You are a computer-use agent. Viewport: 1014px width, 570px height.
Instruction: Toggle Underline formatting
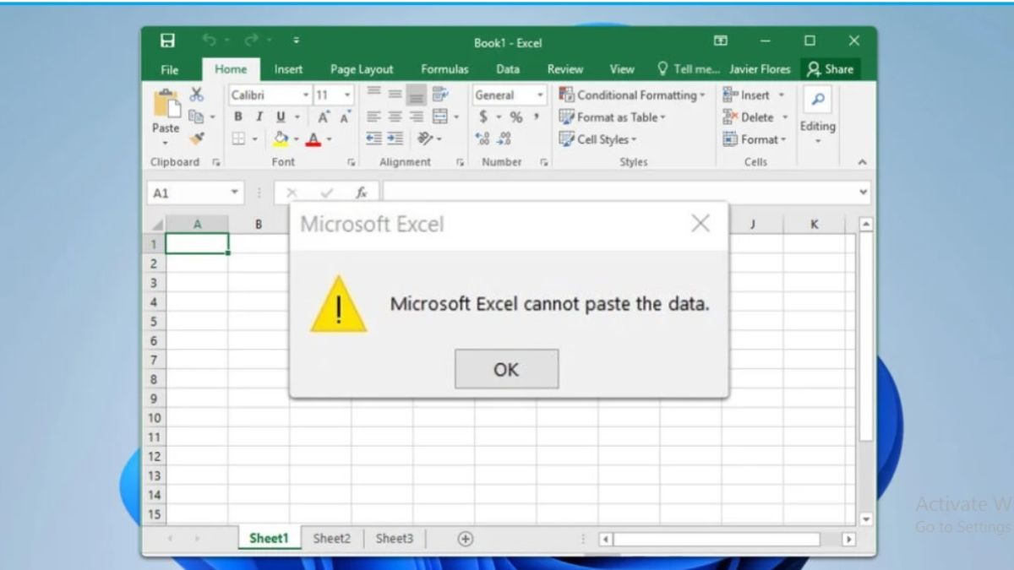coord(280,117)
